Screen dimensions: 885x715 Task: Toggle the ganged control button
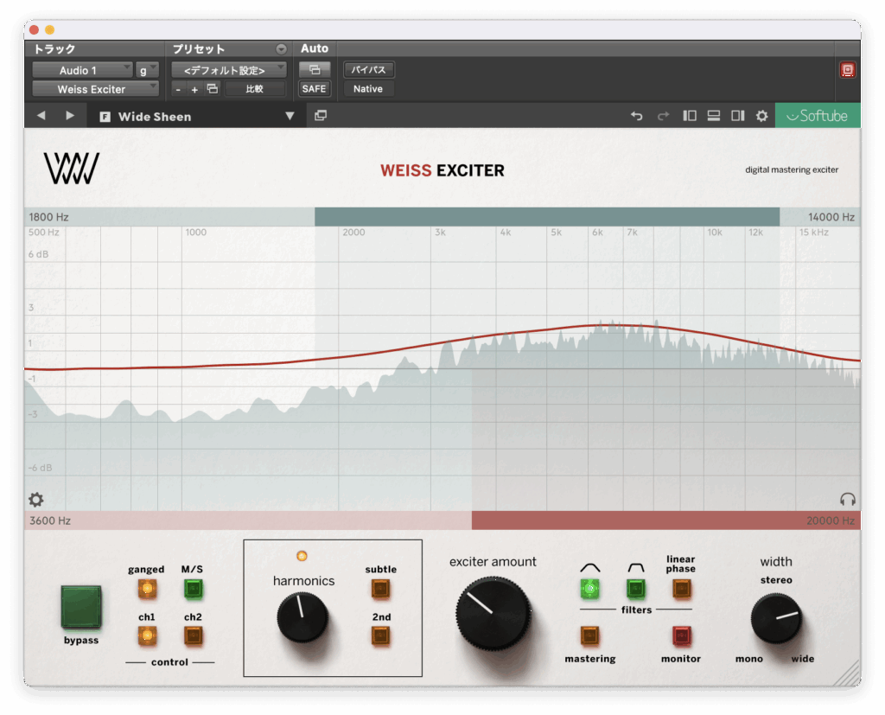click(147, 589)
